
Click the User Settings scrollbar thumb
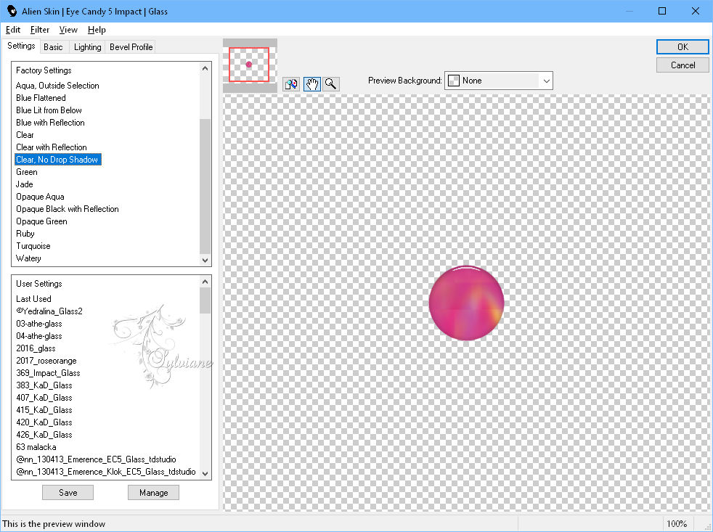(205, 300)
